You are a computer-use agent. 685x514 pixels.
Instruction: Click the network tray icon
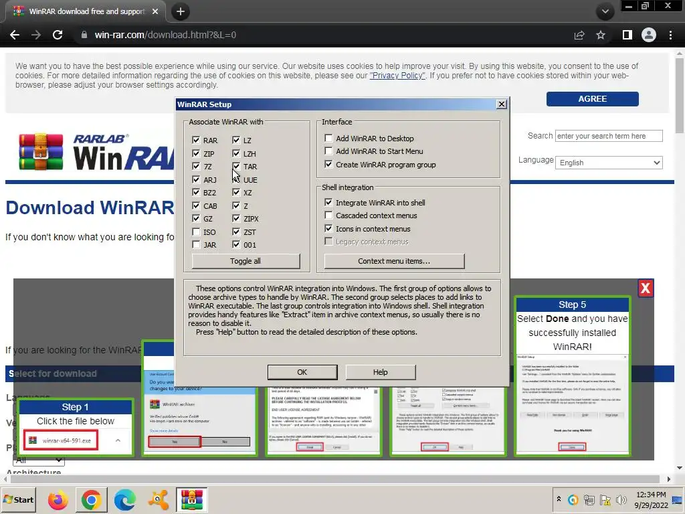pos(589,499)
